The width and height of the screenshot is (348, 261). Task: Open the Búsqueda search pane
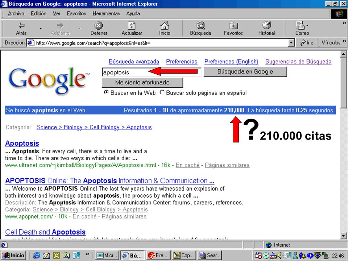[200, 28]
